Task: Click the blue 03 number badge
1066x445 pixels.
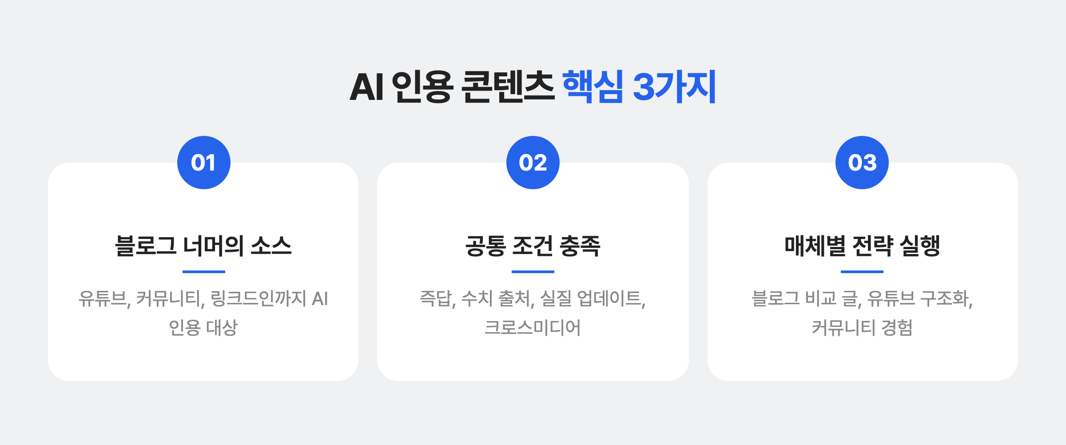Action: point(862,163)
